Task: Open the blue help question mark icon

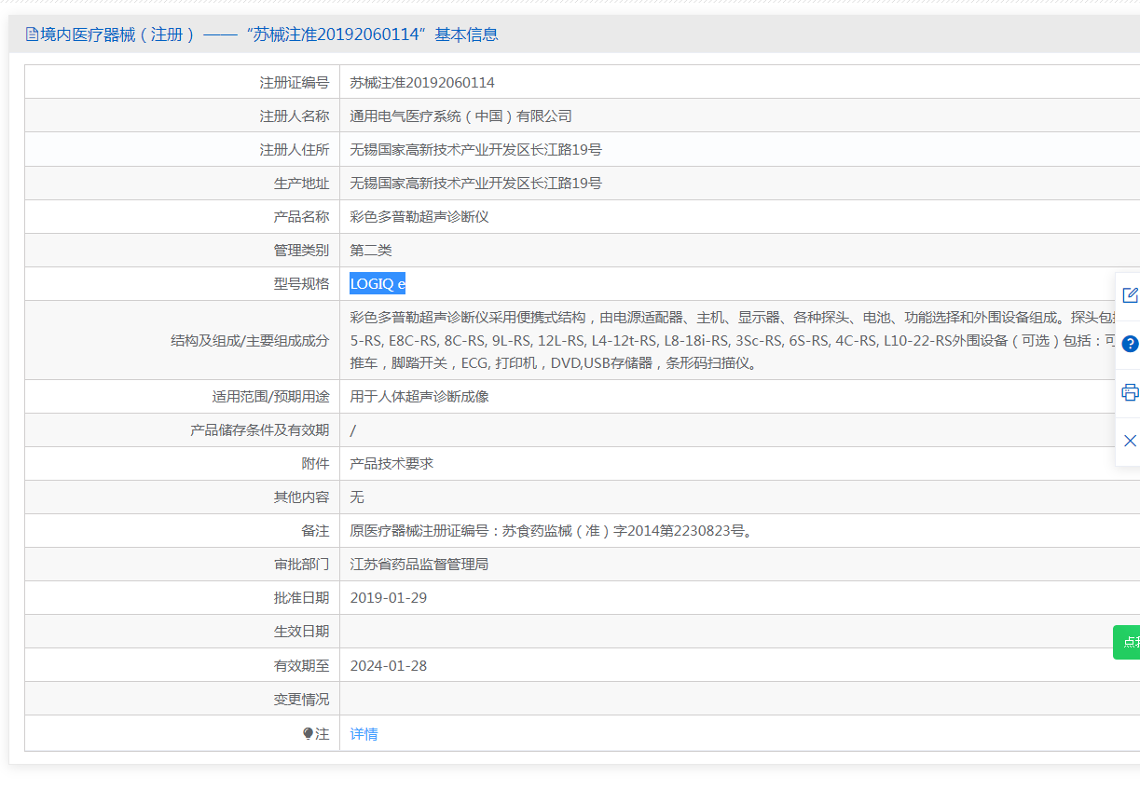Action: tap(1131, 344)
